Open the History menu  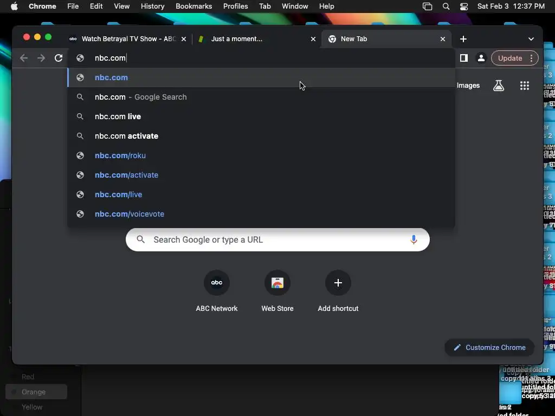(x=152, y=6)
